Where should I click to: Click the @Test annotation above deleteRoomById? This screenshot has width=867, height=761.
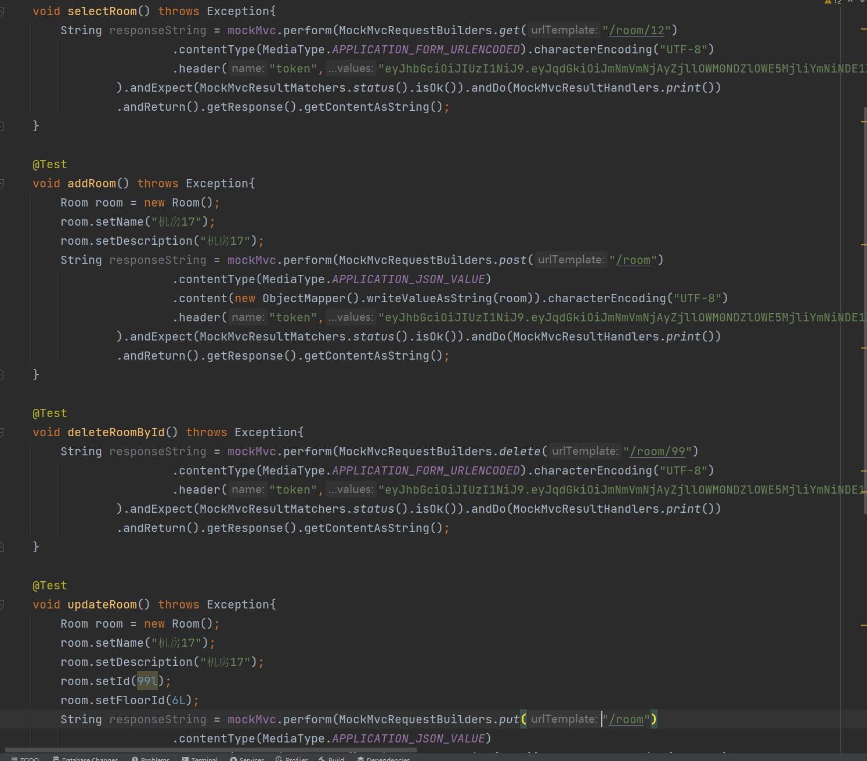coord(50,413)
